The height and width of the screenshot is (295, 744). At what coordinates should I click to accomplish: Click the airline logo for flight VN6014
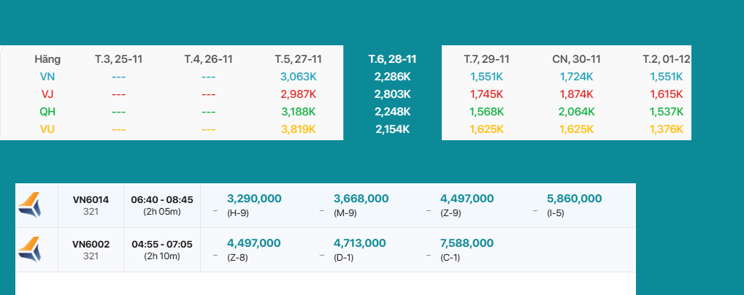point(30,205)
